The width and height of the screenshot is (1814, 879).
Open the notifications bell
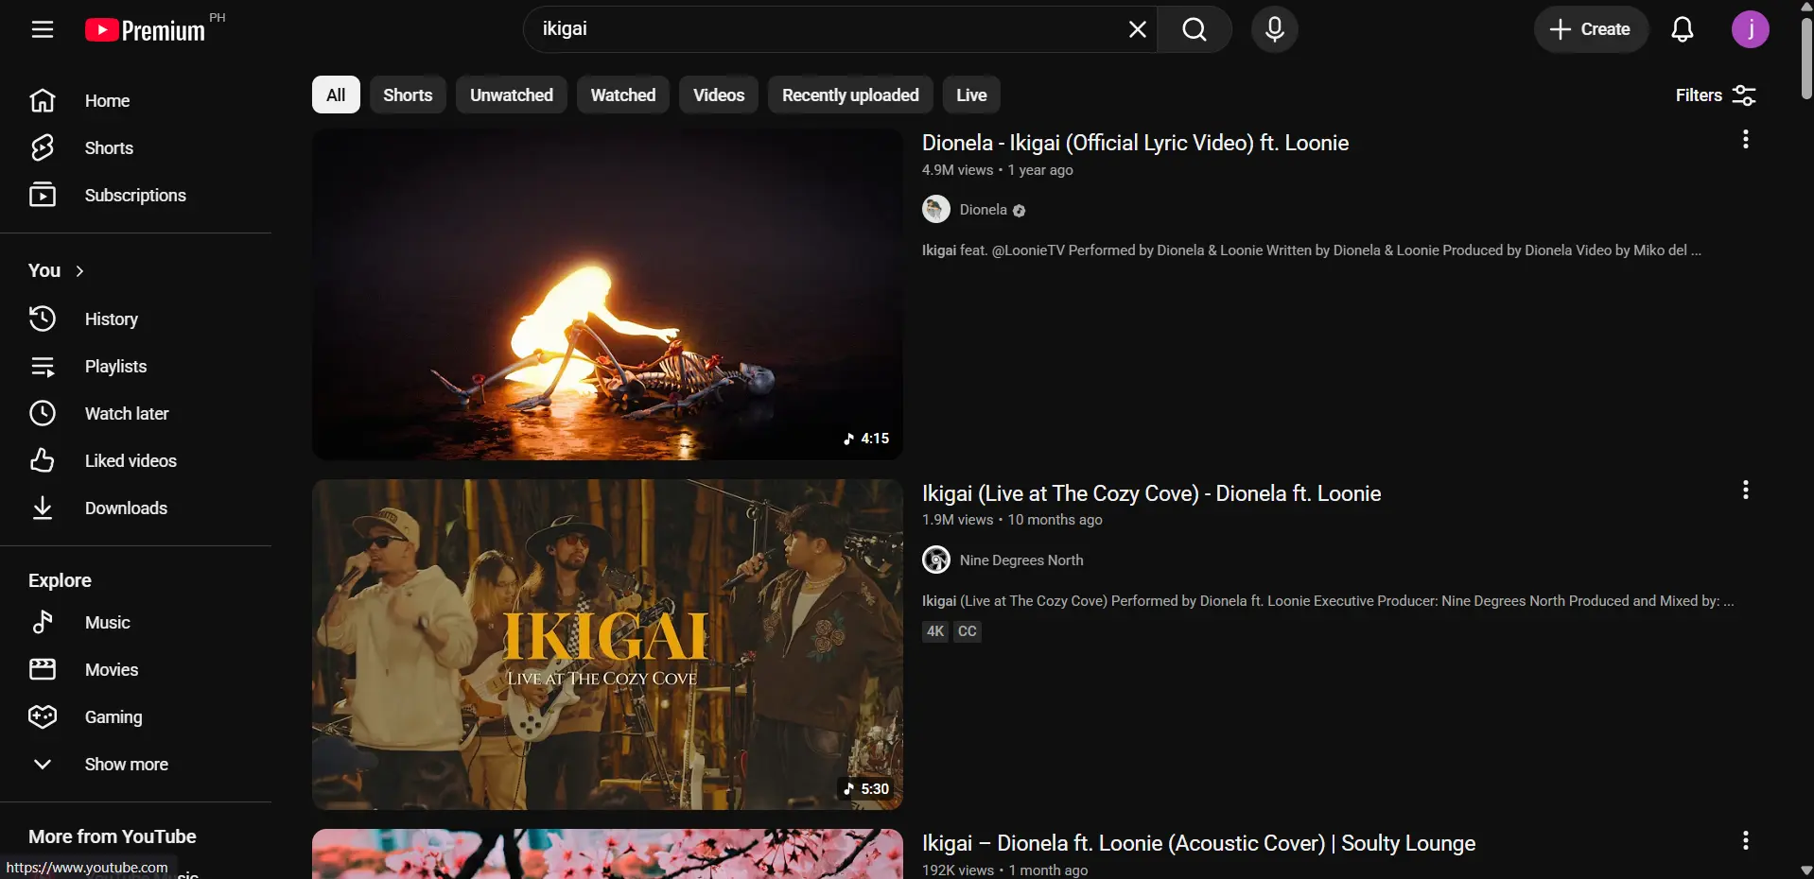1683,29
